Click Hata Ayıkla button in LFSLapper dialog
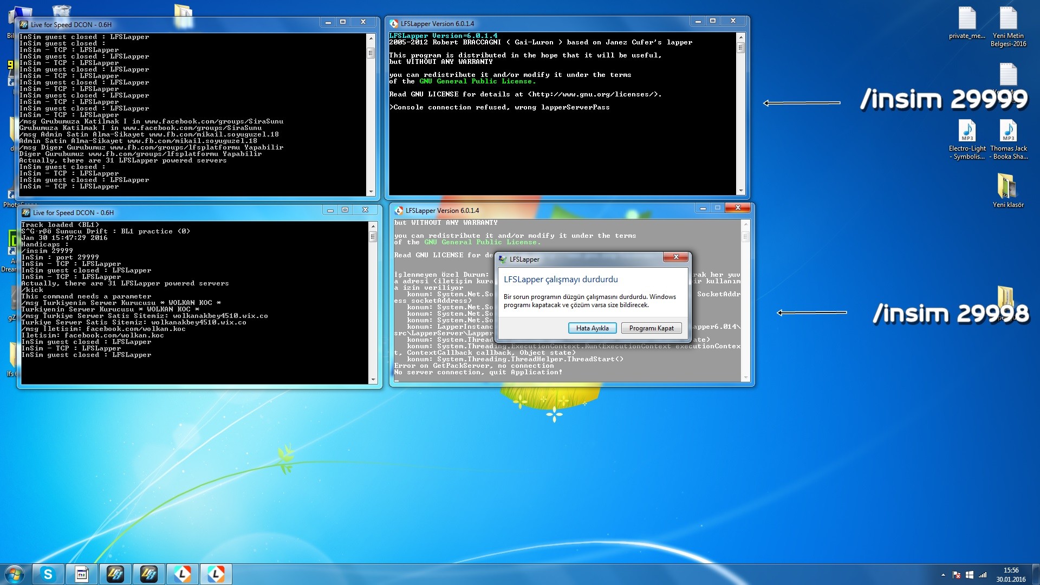Image resolution: width=1040 pixels, height=585 pixels. tap(592, 328)
